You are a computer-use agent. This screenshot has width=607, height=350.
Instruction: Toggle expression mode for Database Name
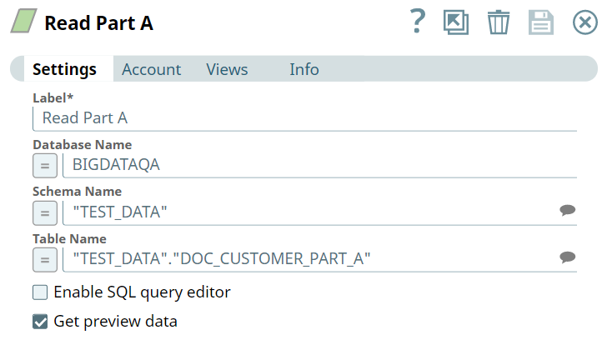tap(45, 166)
